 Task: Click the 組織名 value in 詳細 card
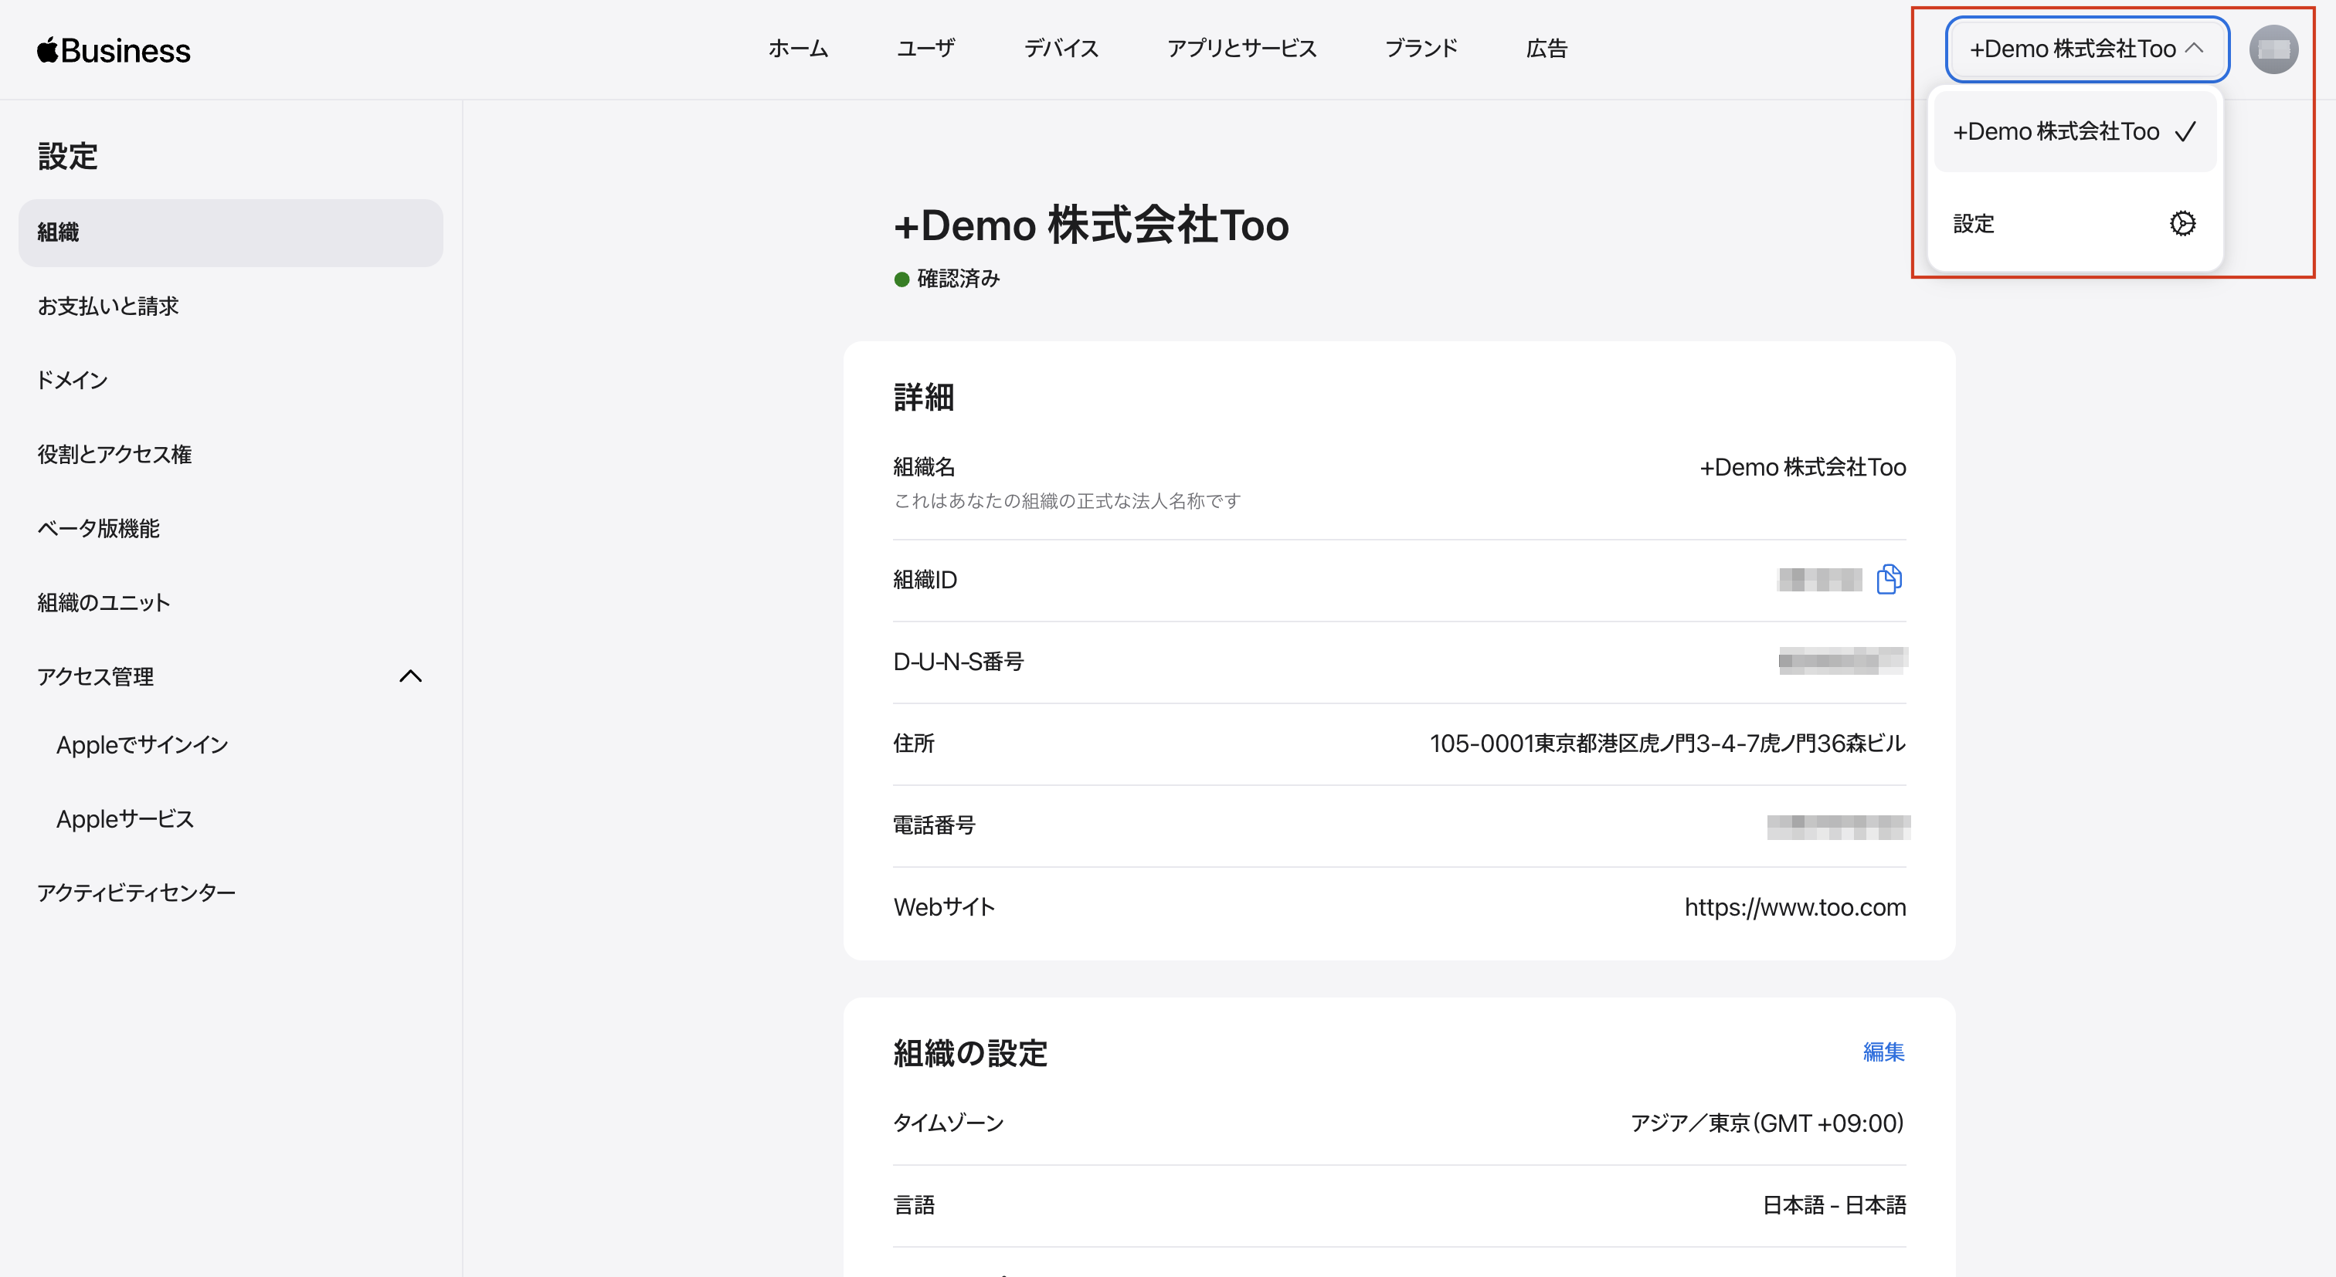coord(1803,468)
